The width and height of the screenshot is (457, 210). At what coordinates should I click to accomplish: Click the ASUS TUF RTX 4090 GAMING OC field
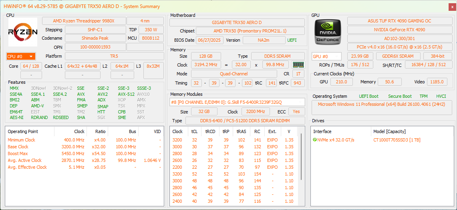(399, 21)
